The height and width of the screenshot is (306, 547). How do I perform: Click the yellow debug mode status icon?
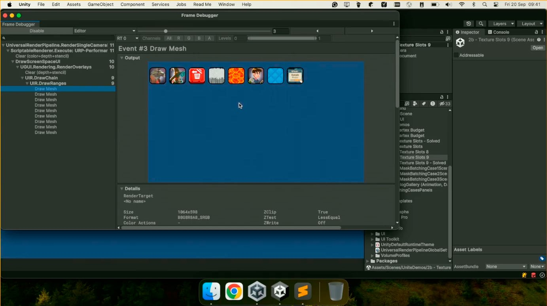point(524,275)
